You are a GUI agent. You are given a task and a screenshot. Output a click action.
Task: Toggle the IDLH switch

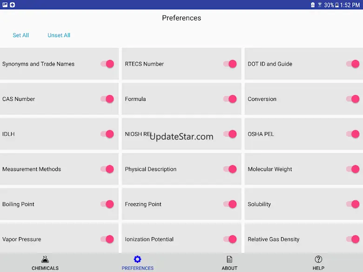(107, 134)
